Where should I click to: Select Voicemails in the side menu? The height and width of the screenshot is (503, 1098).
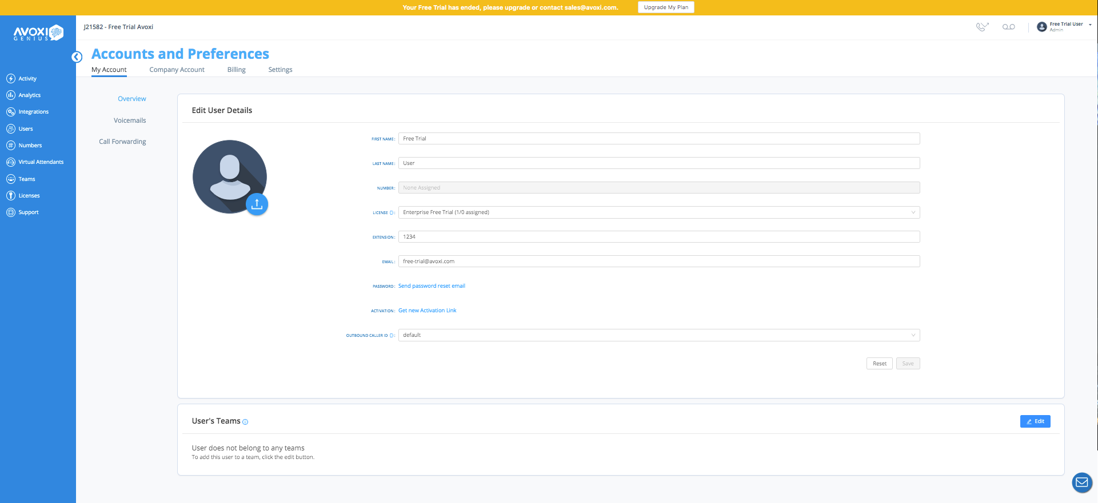pyautogui.click(x=130, y=120)
